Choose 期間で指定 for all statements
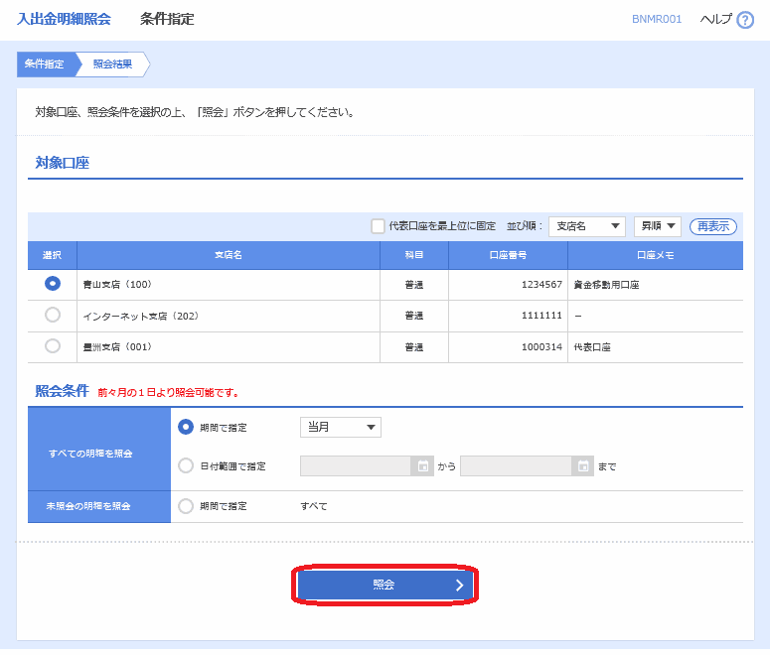The width and height of the screenshot is (770, 655). pyautogui.click(x=186, y=427)
